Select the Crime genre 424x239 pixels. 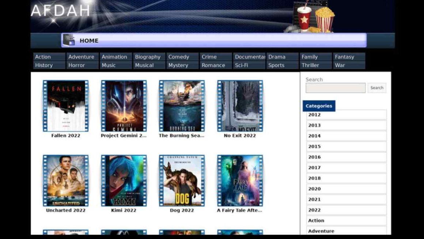pos(216,57)
